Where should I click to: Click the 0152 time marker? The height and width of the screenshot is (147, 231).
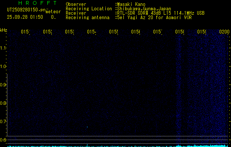click(47, 32)
